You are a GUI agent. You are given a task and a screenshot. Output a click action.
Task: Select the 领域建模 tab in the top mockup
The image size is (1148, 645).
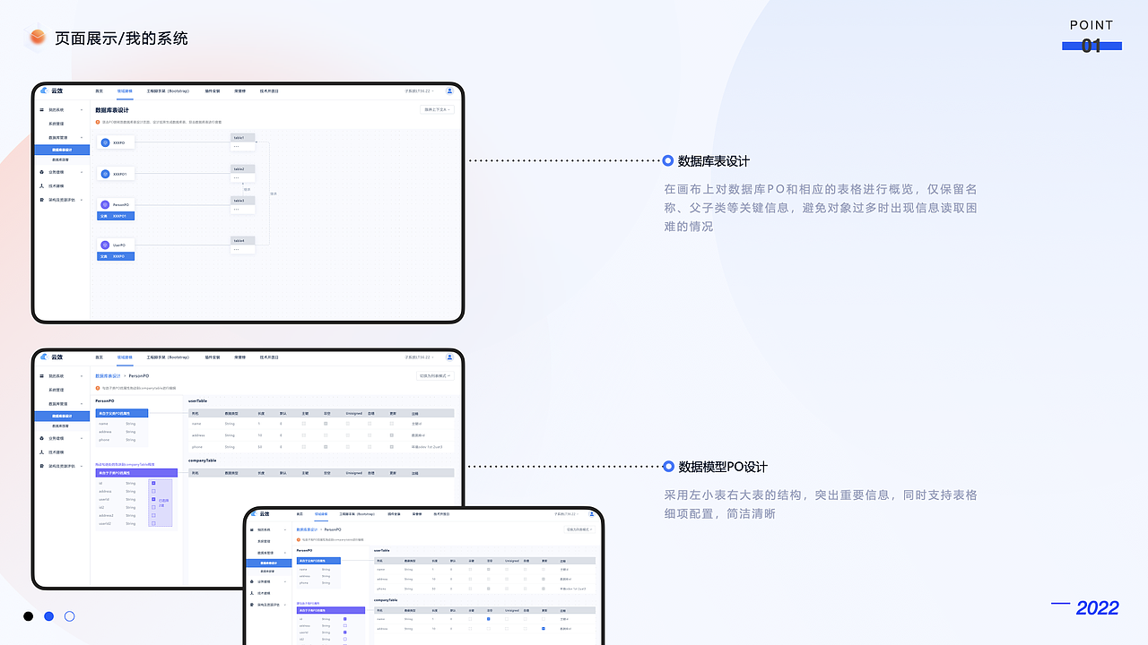[125, 91]
